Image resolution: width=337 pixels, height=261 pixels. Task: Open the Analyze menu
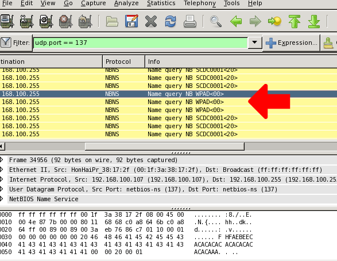126,3
